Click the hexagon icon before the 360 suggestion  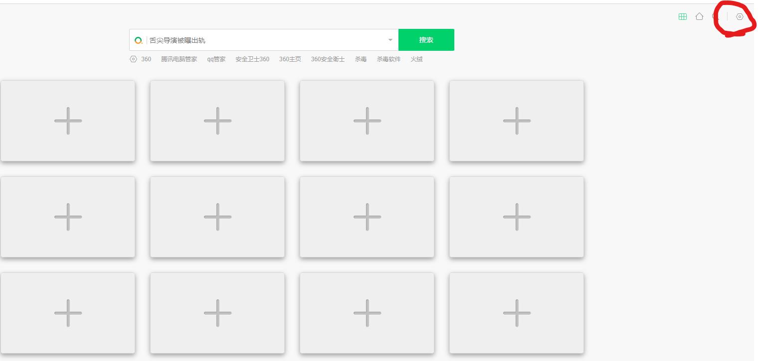[x=133, y=59]
